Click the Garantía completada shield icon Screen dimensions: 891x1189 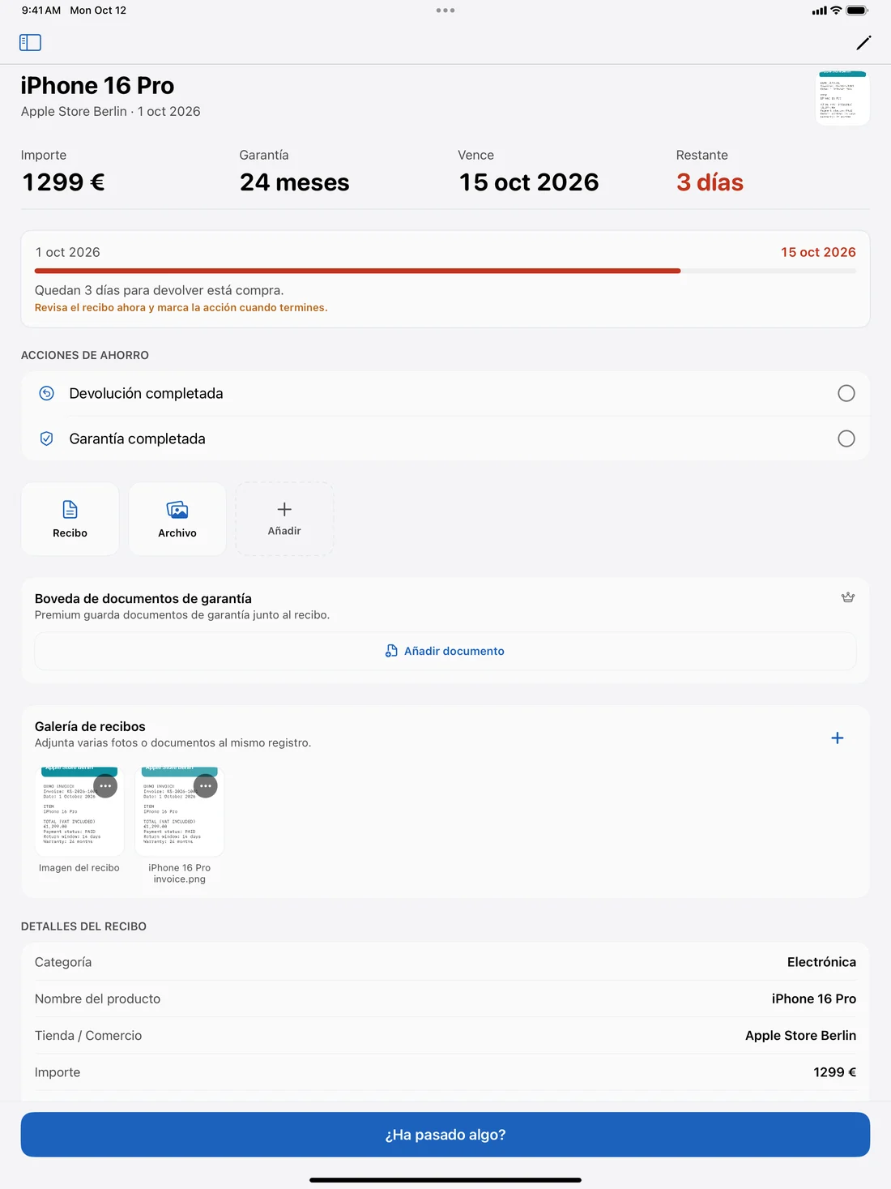click(47, 438)
